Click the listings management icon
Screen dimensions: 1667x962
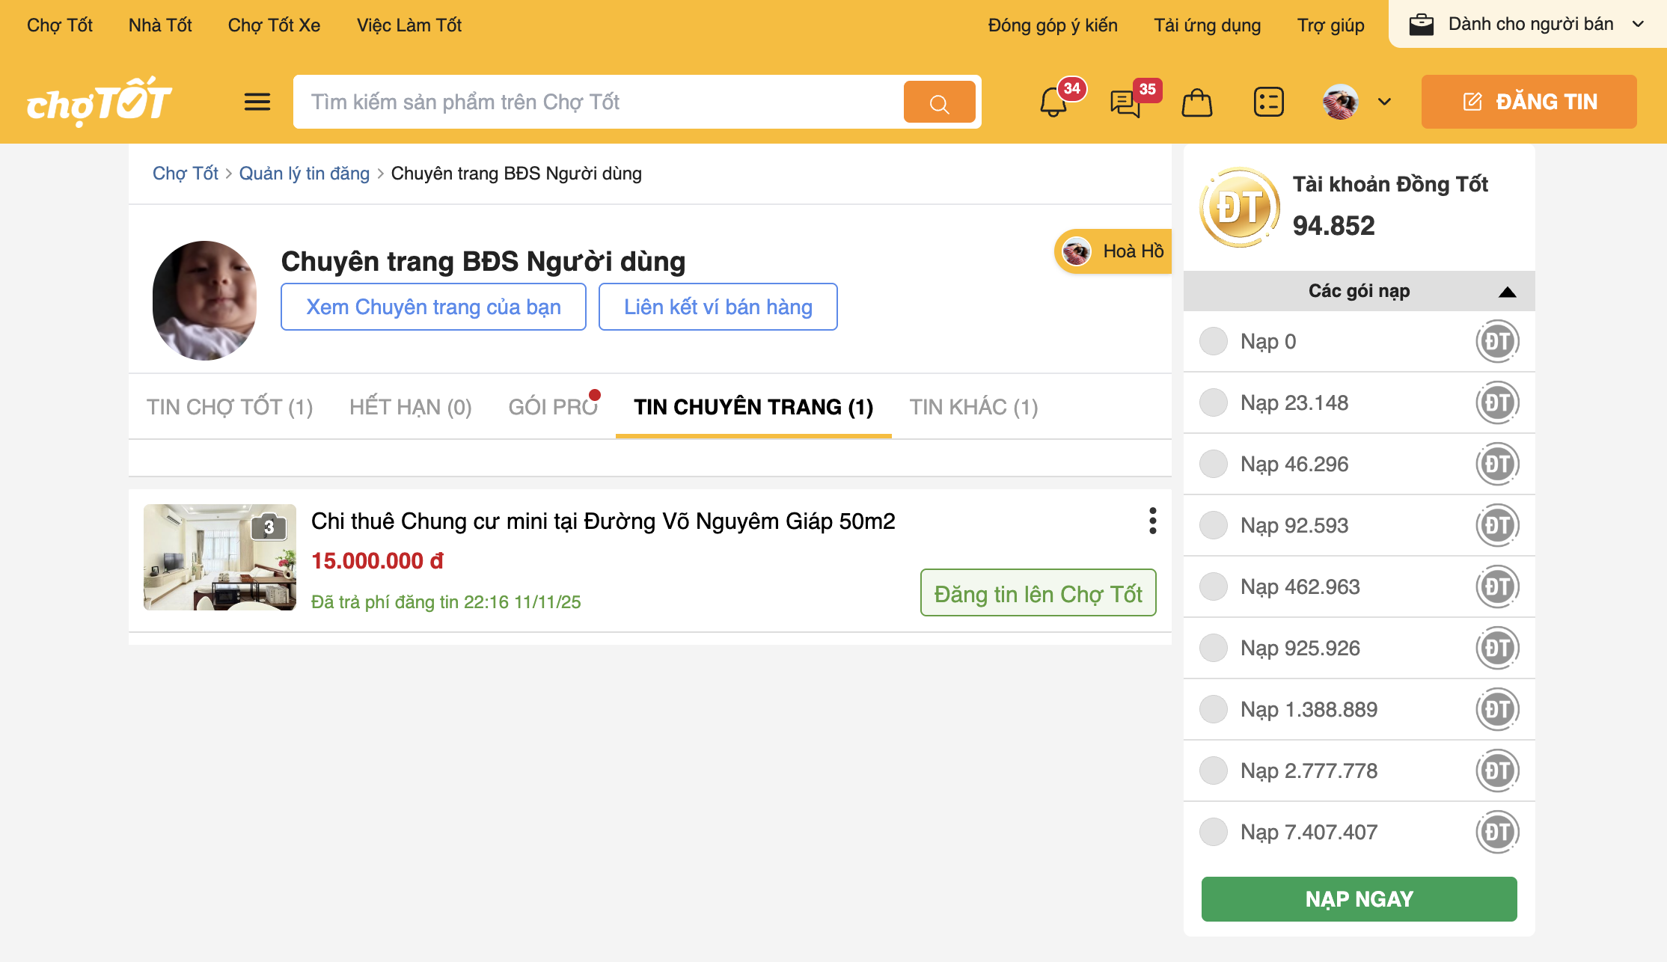point(1269,102)
